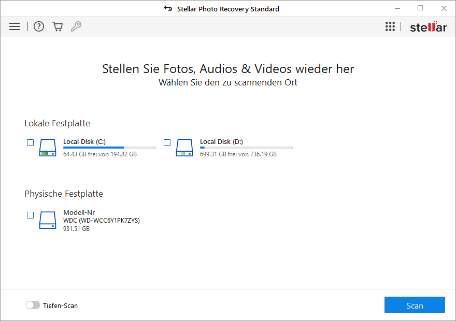Open the Help icon

(38, 26)
